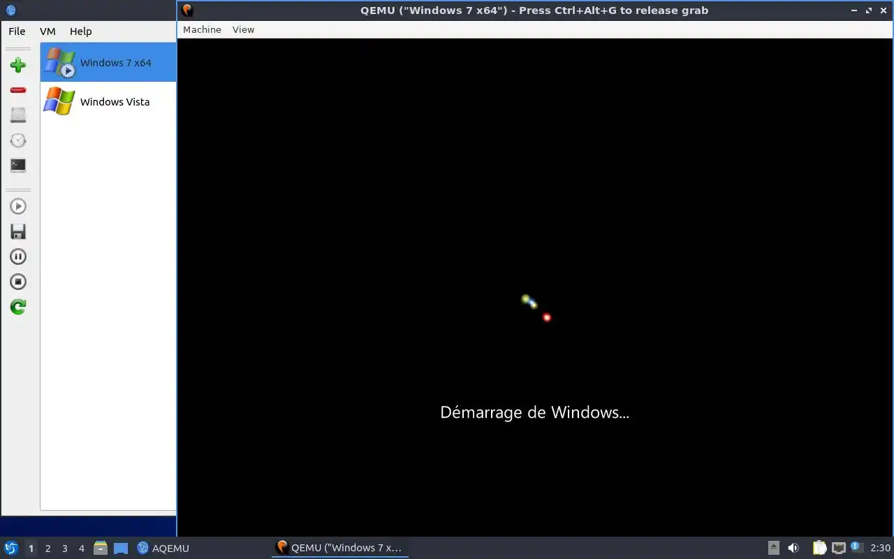
Task: Reset the VM with green refresh icon
Action: tap(18, 307)
